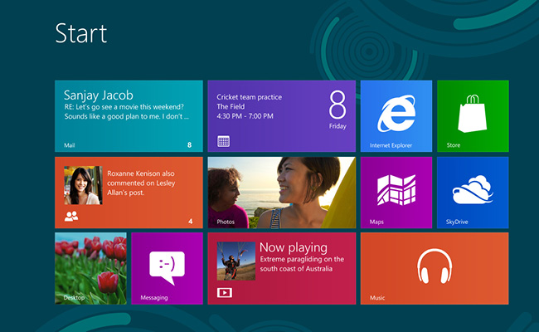Open the Photos tile picture

coord(282,193)
